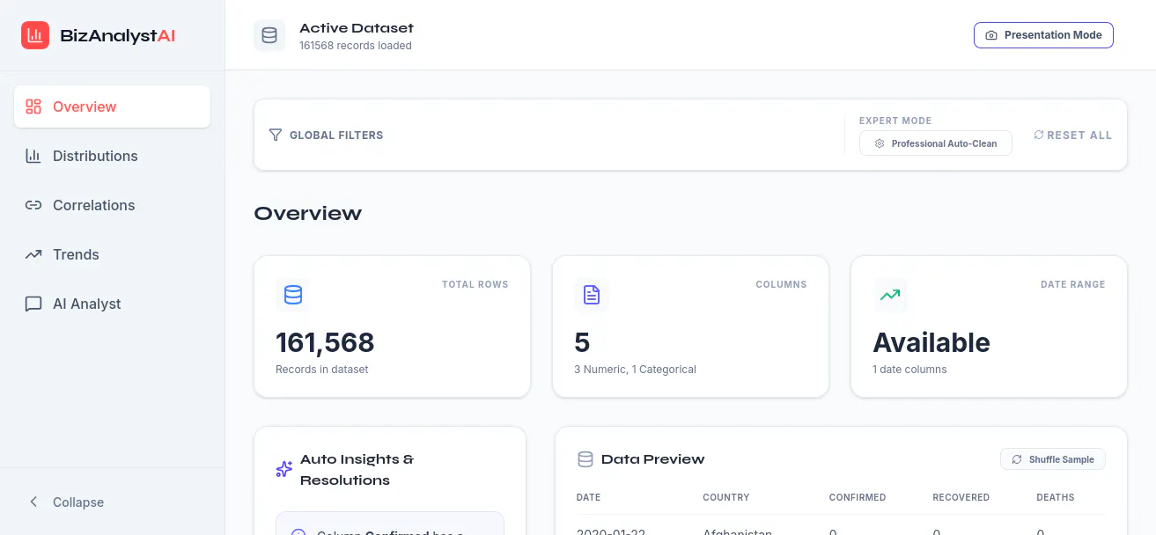
Task: Click the Global Filters funnel icon
Action: (276, 135)
